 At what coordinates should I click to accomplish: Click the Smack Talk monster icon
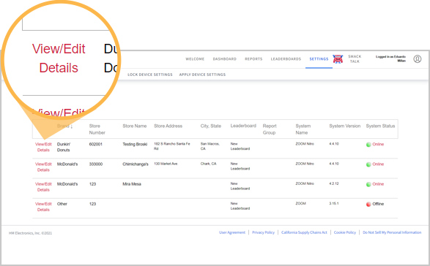338,59
